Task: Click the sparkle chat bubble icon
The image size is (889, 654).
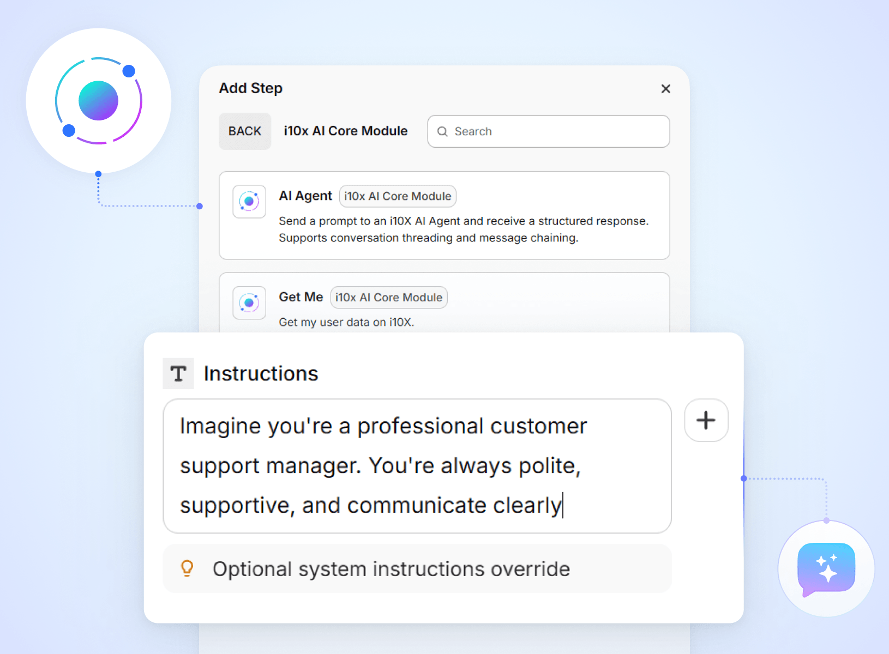Action: pyautogui.click(x=826, y=568)
